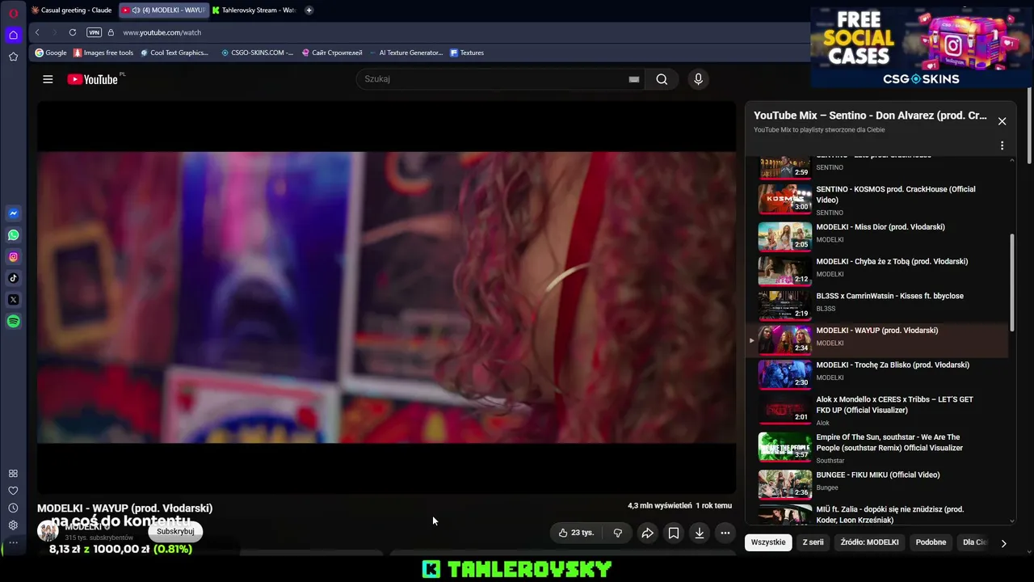The height and width of the screenshot is (582, 1034).
Task: Open Opera sidebar home icon
Action: (x=13, y=35)
